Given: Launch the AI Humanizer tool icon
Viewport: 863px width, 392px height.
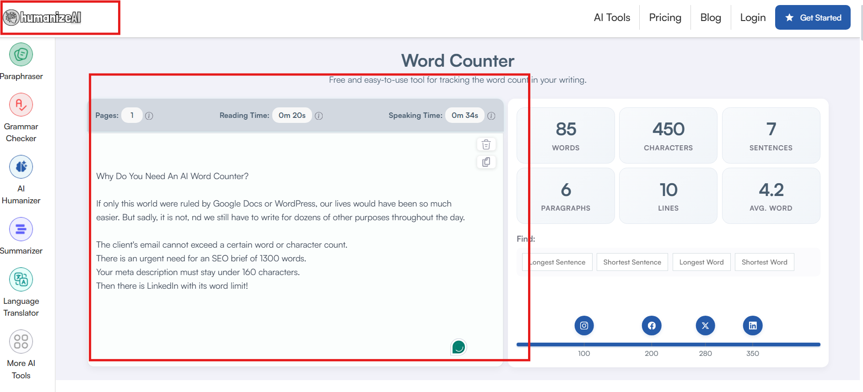Looking at the screenshot, I should tap(21, 167).
